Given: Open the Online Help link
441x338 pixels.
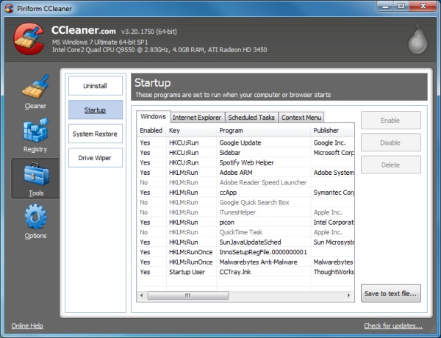Looking at the screenshot, I should pos(27,326).
